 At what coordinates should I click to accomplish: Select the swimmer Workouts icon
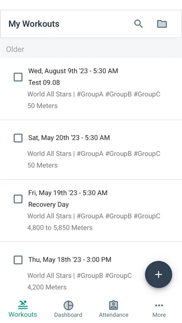pyautogui.click(x=23, y=305)
